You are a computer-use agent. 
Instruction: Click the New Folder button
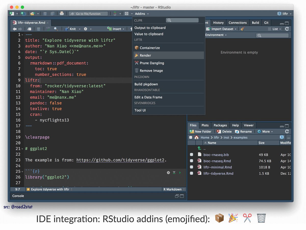(x=200, y=131)
